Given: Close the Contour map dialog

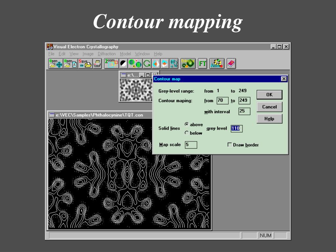Looking at the screenshot, I should (284, 79).
